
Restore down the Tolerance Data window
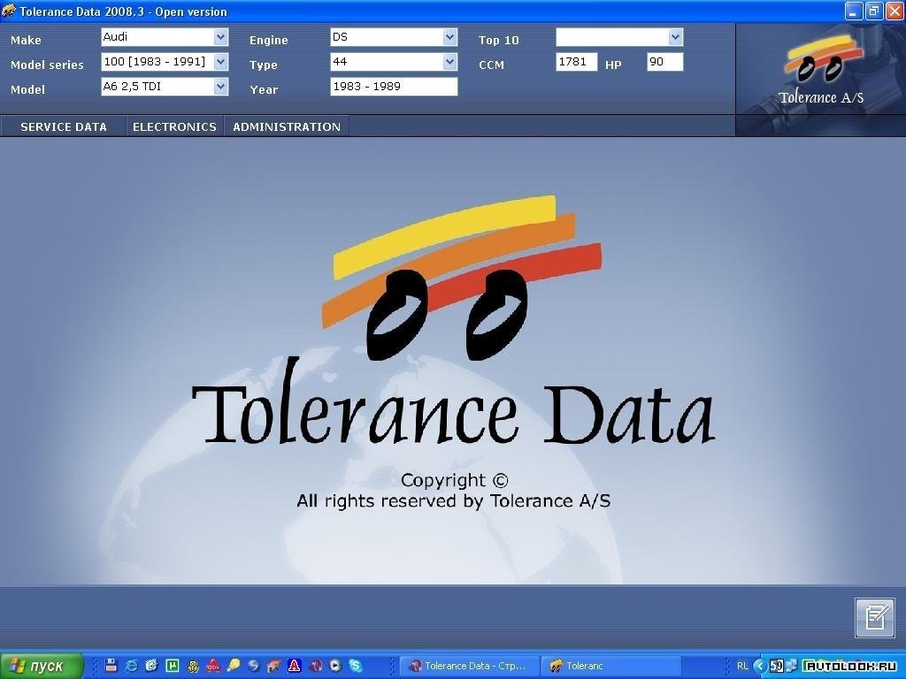point(873,11)
